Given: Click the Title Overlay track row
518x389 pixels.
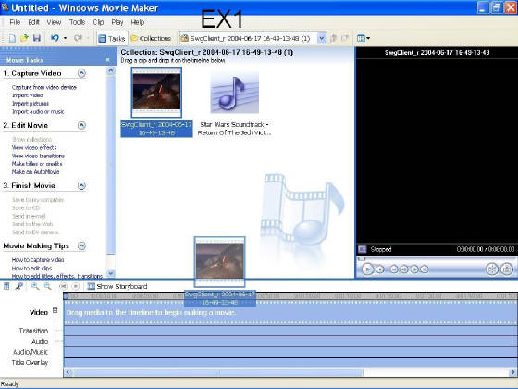Looking at the screenshot, I should [x=290, y=362].
